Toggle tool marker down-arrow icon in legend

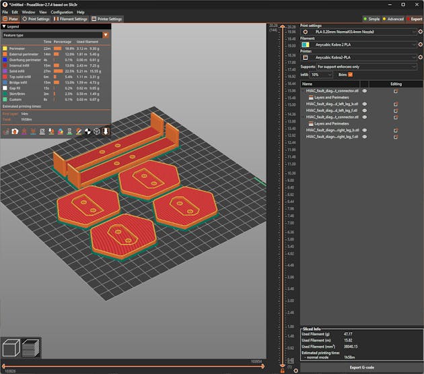point(106,131)
